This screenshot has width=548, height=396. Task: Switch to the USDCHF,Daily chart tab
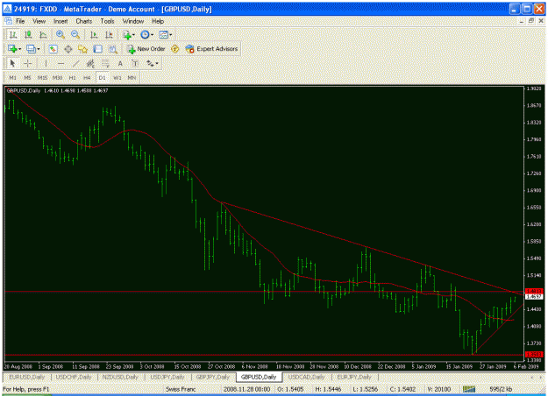point(74,377)
